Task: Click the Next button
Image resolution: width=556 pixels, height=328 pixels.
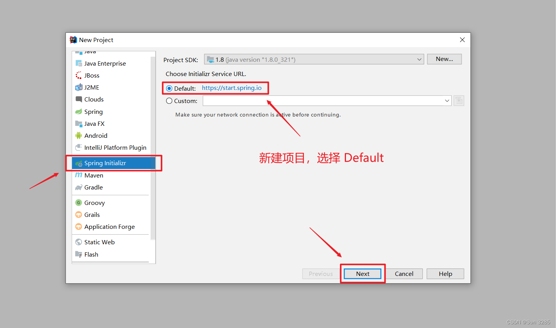Action: tap(363, 274)
